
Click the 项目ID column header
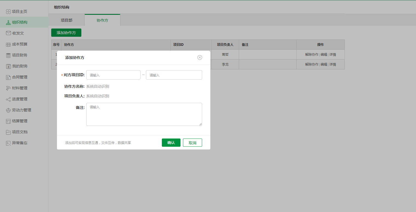tap(191, 44)
